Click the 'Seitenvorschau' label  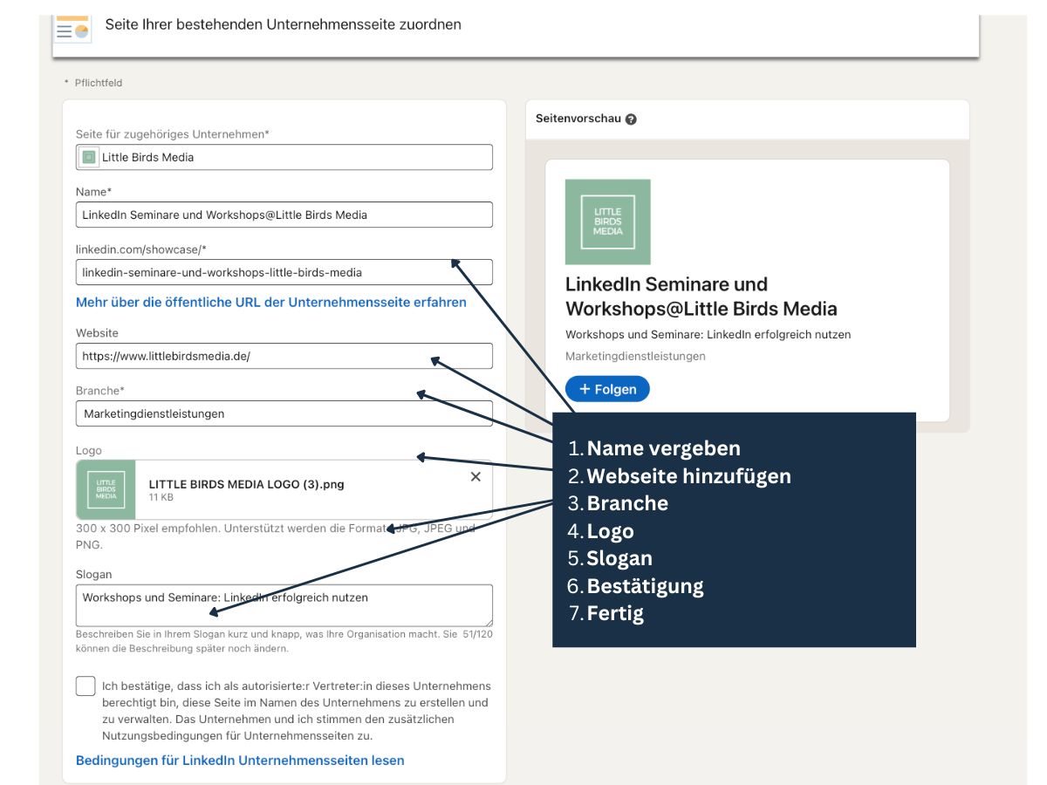(578, 119)
